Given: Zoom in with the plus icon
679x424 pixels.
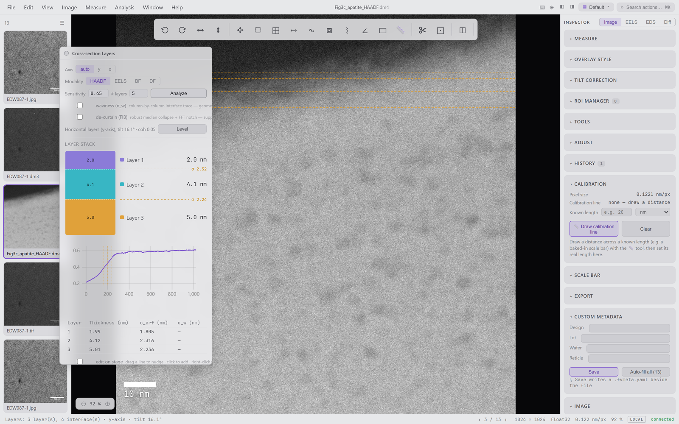Looking at the screenshot, I should (108, 404).
